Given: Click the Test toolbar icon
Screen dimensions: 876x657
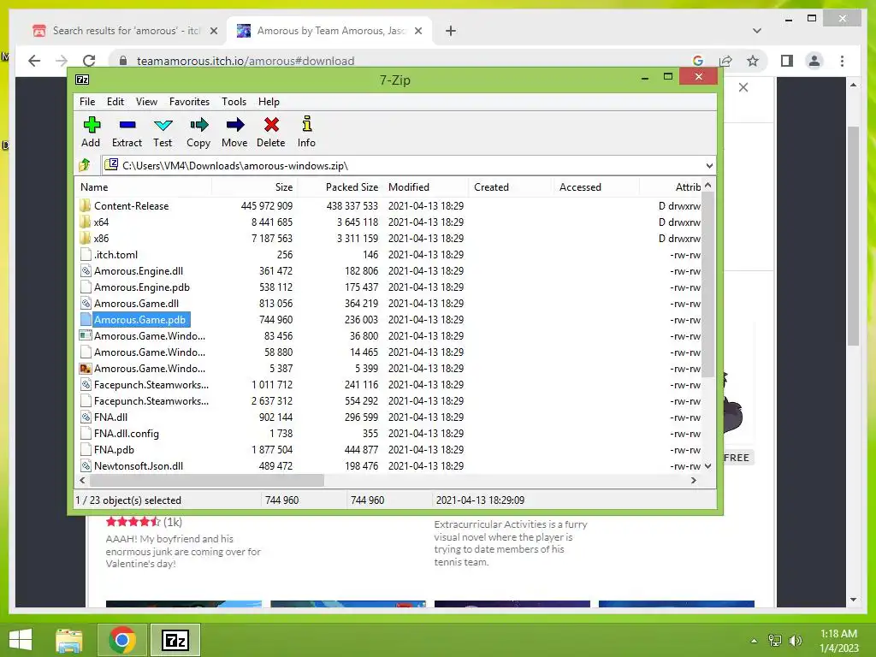Looking at the screenshot, I should point(163,125).
